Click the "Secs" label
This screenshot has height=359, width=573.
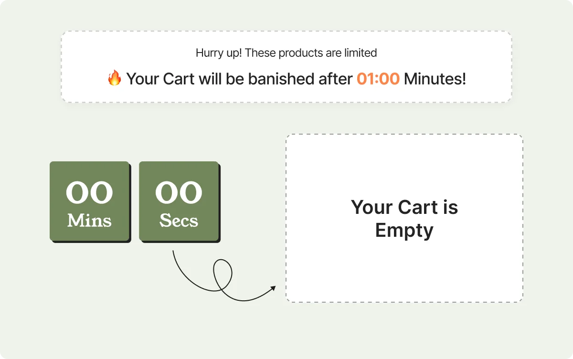pos(179,221)
